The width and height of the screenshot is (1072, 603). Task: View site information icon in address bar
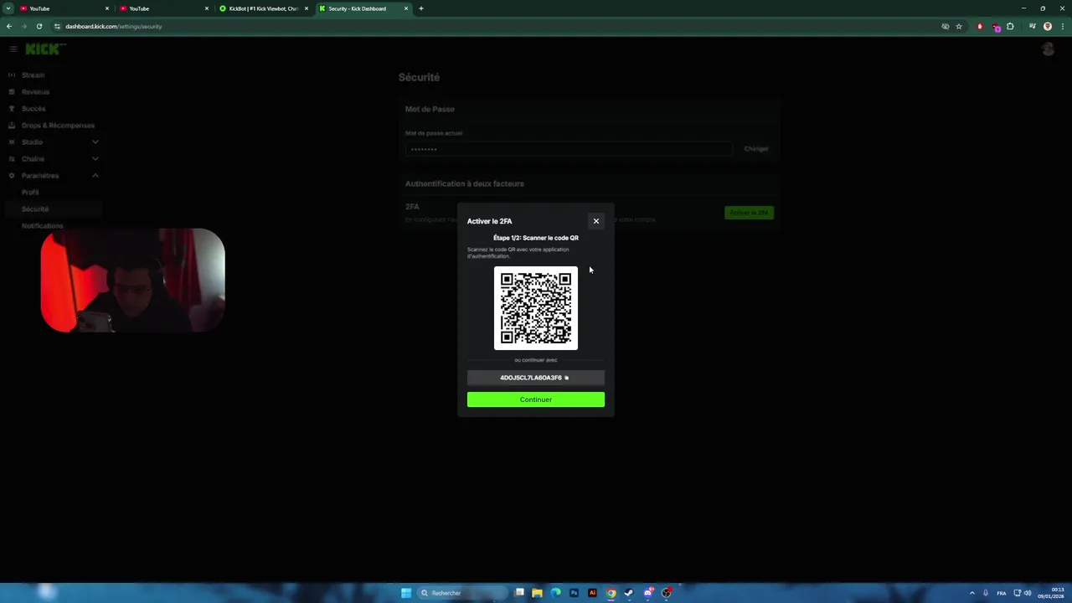(57, 26)
